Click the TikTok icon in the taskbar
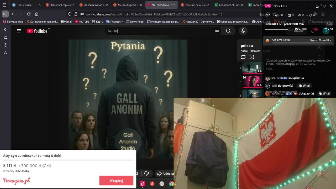336x189 pixels. click(143, 184)
